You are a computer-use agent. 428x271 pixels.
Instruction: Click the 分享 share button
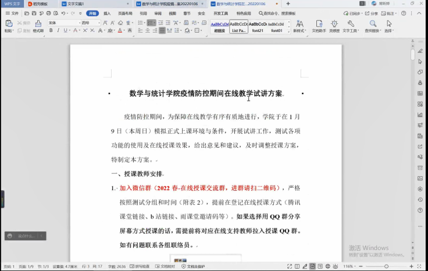[x=372, y=13]
